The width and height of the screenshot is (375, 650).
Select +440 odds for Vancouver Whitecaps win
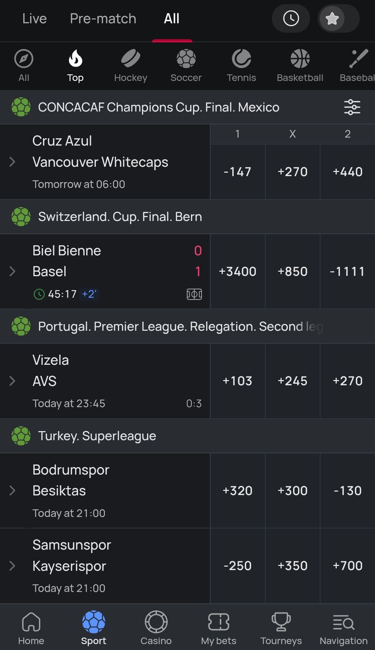pos(348,172)
